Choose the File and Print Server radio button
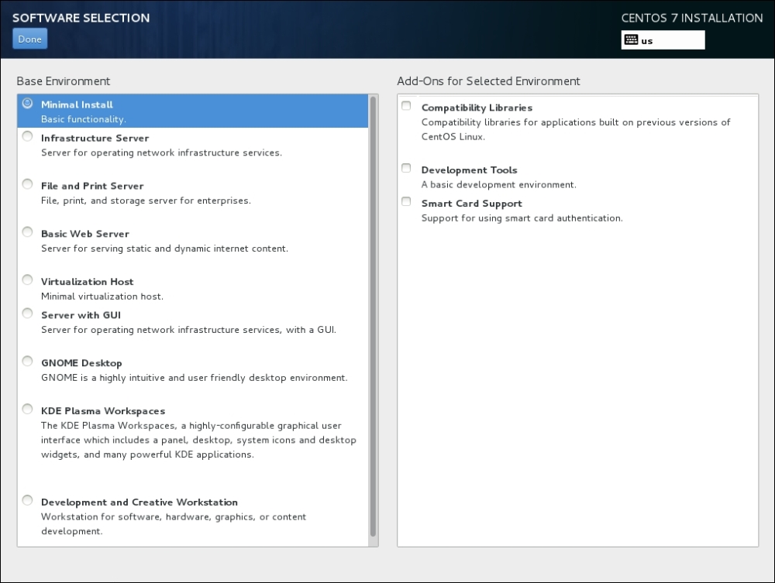Screen dimensions: 775x583 coord(28,184)
